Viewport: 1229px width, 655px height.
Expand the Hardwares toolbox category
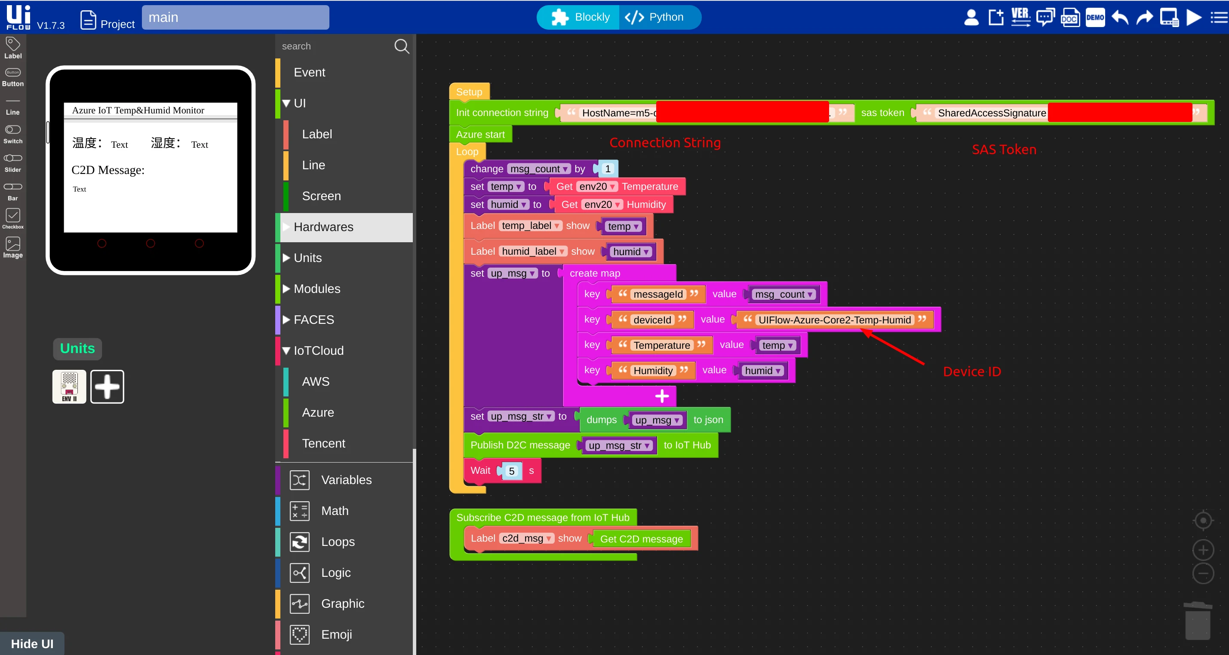(x=286, y=227)
